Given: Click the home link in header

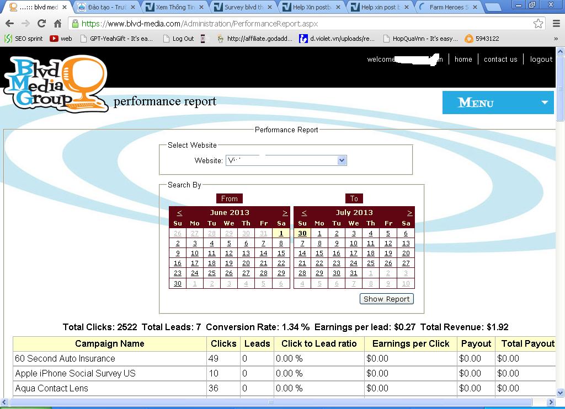Looking at the screenshot, I should click(x=463, y=59).
